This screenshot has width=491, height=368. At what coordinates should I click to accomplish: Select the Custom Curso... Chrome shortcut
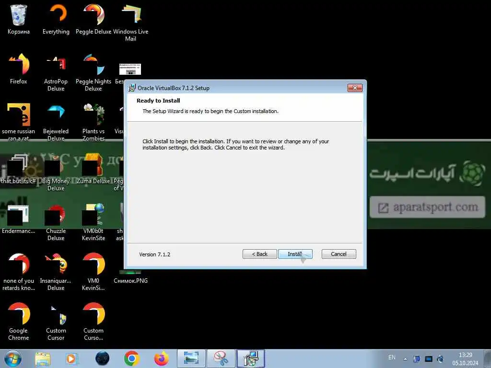click(94, 322)
